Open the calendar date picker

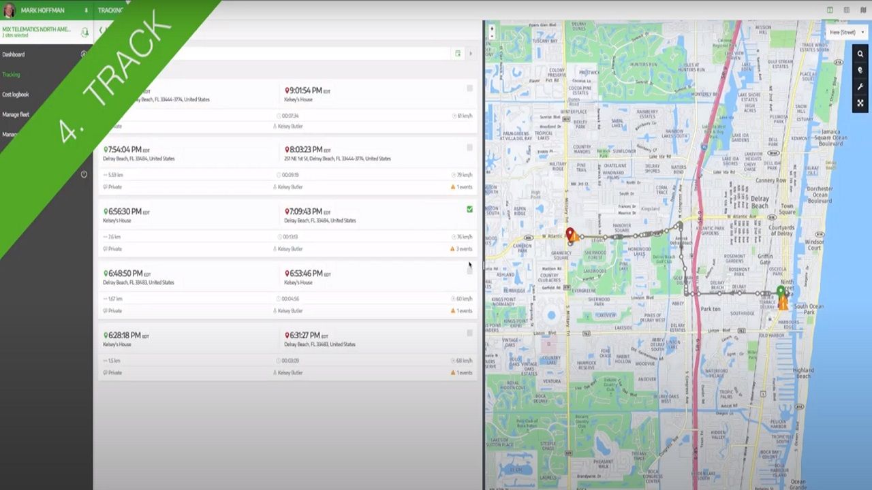click(458, 53)
